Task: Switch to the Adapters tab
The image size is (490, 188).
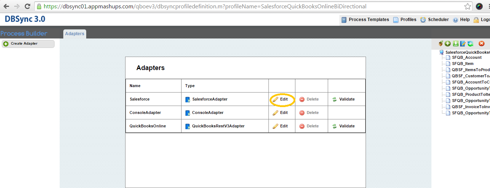Action: point(75,34)
